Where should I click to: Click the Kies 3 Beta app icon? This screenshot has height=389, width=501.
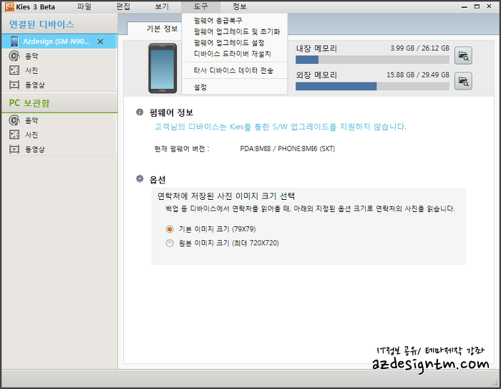(x=9, y=6)
